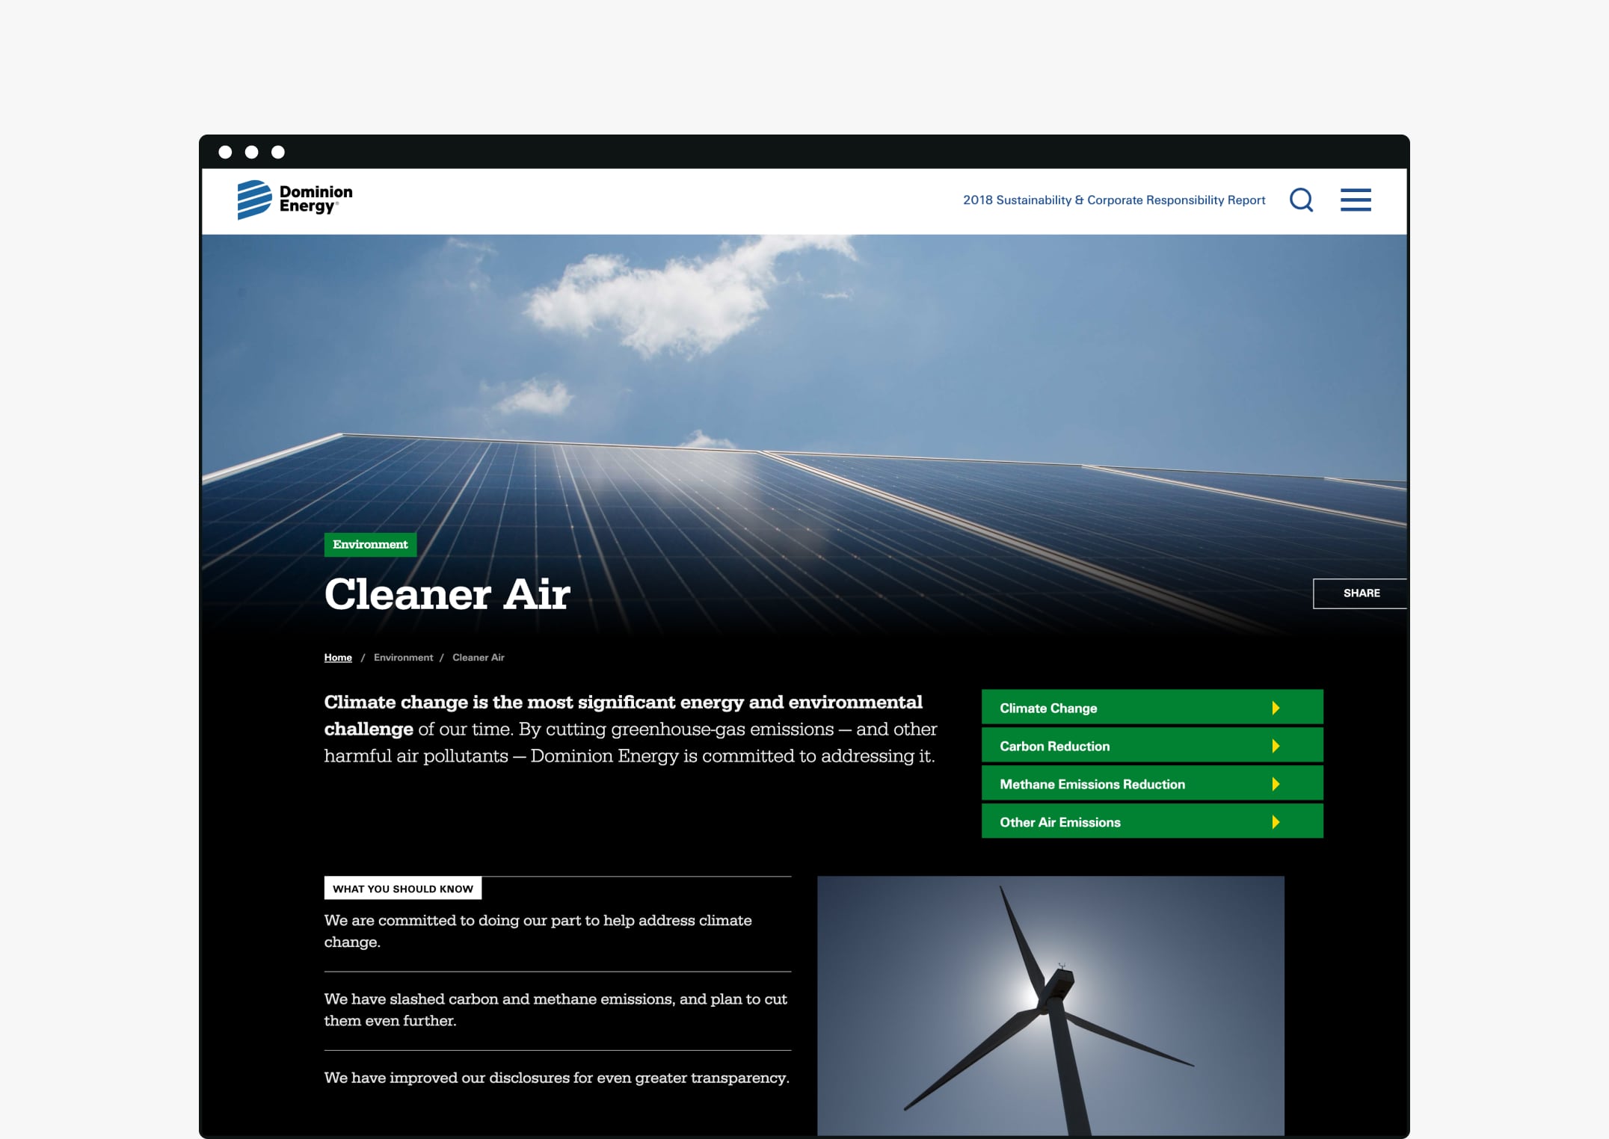Open the Other Air Emissions section
This screenshot has height=1139, width=1609.
(x=1152, y=821)
